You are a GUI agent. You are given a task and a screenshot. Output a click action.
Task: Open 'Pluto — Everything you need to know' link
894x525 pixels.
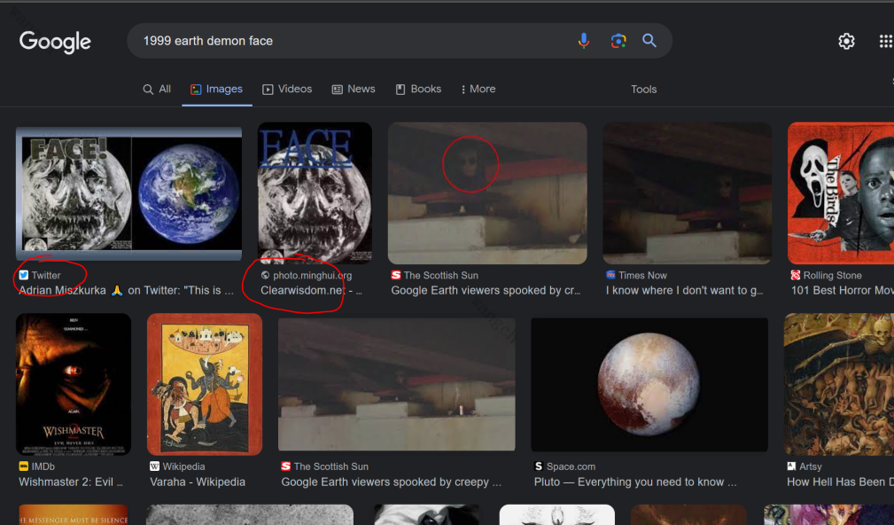coord(635,482)
